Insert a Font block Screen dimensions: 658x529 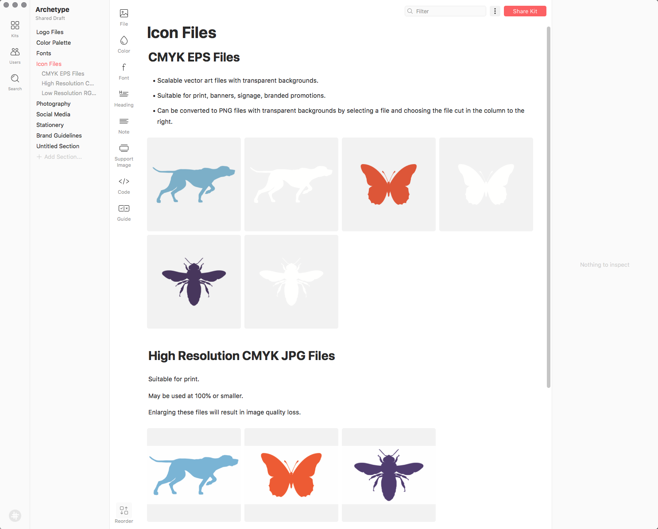pos(124,71)
